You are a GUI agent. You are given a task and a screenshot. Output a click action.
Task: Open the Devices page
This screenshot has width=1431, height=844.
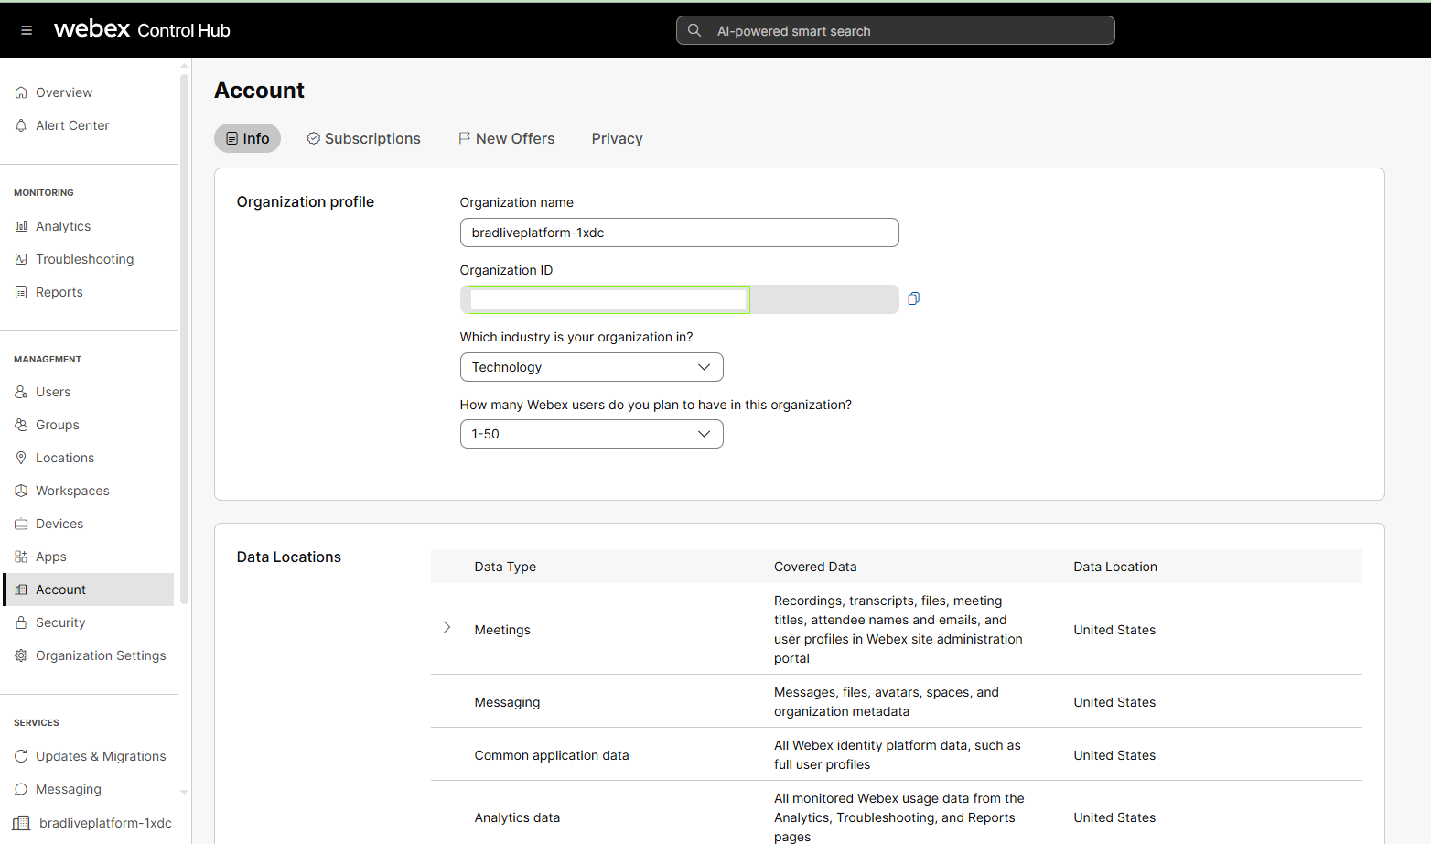coord(59,524)
